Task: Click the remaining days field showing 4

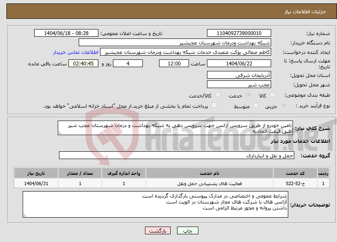Action: tap(128, 63)
